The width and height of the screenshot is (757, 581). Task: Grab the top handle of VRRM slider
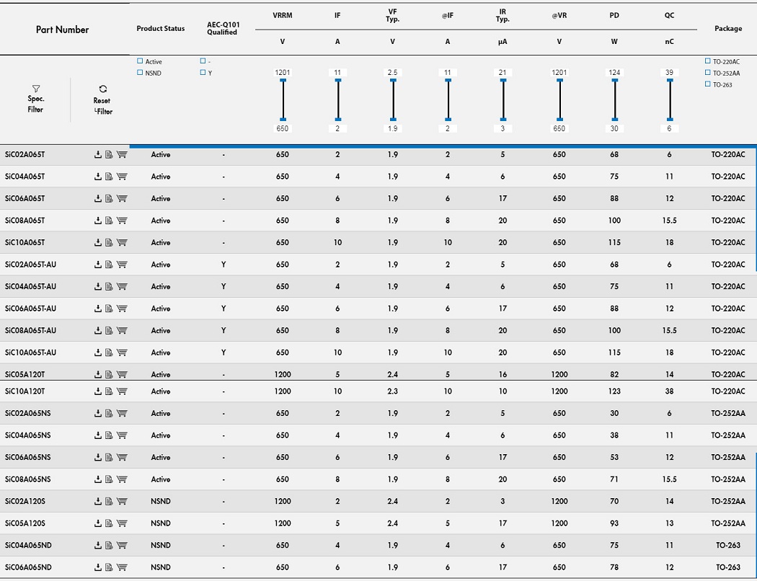(283, 81)
